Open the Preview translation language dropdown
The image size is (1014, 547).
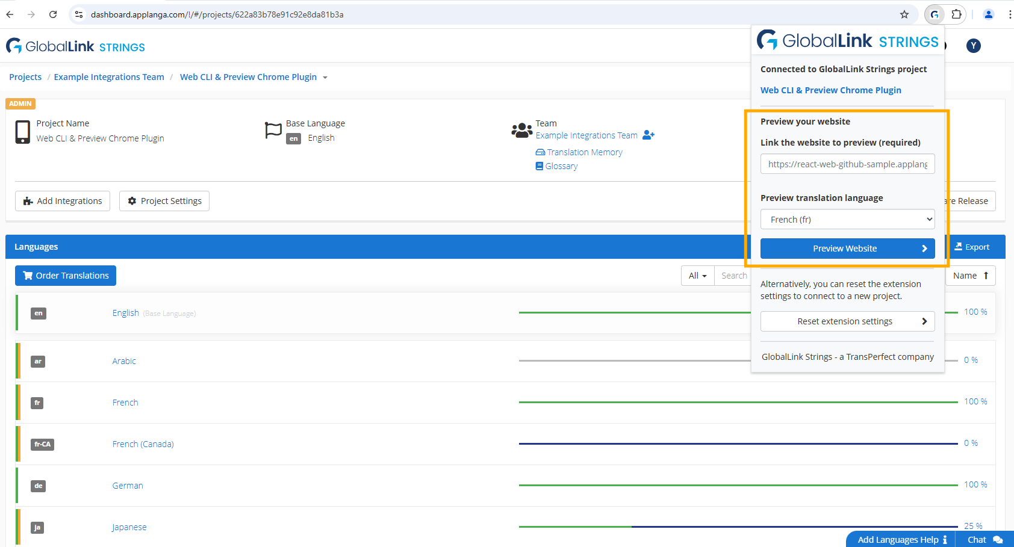point(848,220)
